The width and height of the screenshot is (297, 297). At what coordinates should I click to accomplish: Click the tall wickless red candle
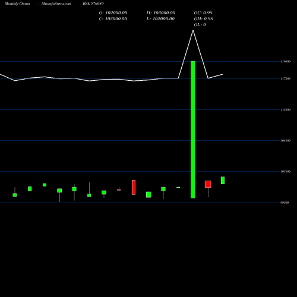click(134, 187)
